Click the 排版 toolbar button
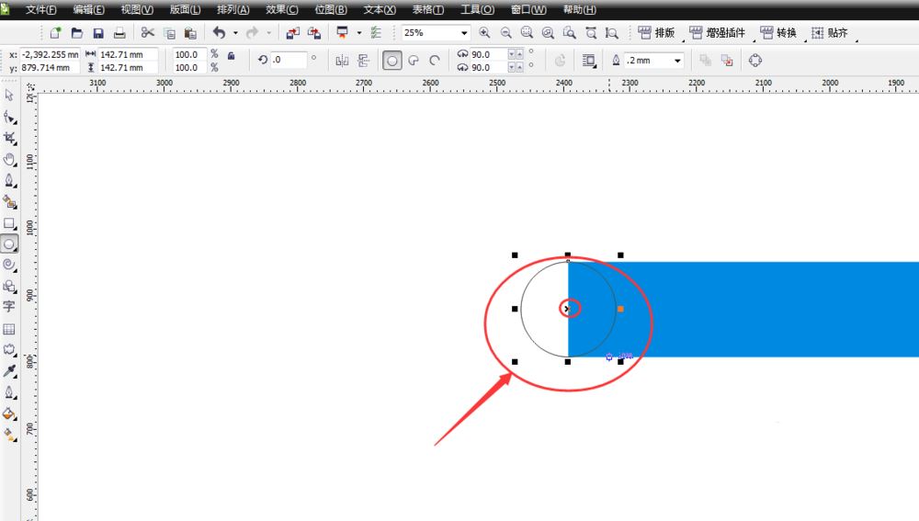Screen dimensions: 919x521 point(656,33)
